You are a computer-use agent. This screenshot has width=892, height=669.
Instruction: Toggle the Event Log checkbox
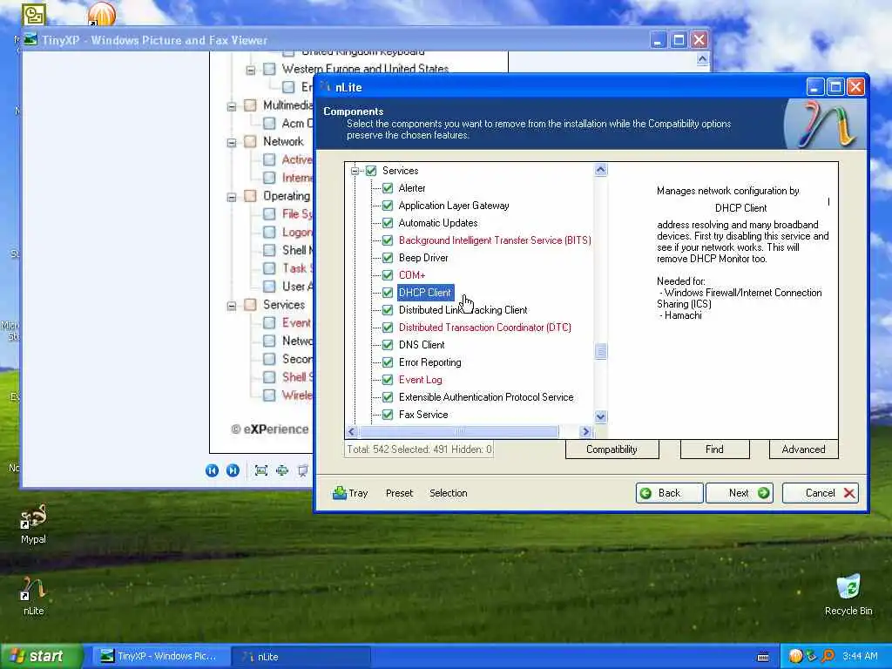coord(388,380)
